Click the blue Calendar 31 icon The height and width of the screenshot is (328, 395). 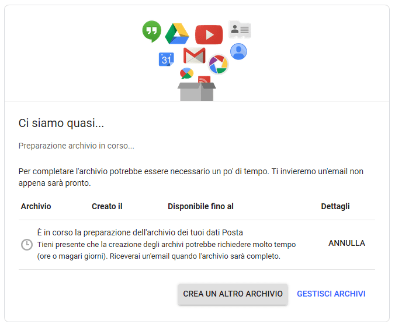pyautogui.click(x=167, y=59)
